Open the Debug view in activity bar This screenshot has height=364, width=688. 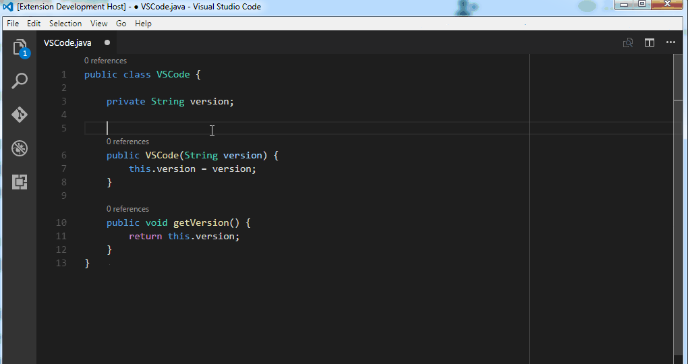pos(20,148)
